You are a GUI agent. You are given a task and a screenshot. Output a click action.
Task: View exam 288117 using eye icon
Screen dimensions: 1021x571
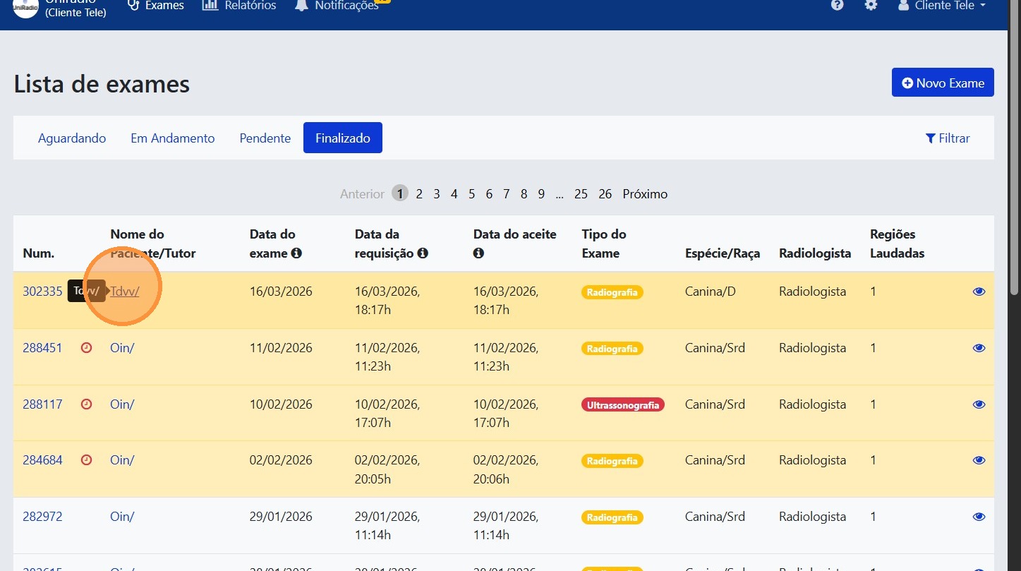(x=979, y=404)
